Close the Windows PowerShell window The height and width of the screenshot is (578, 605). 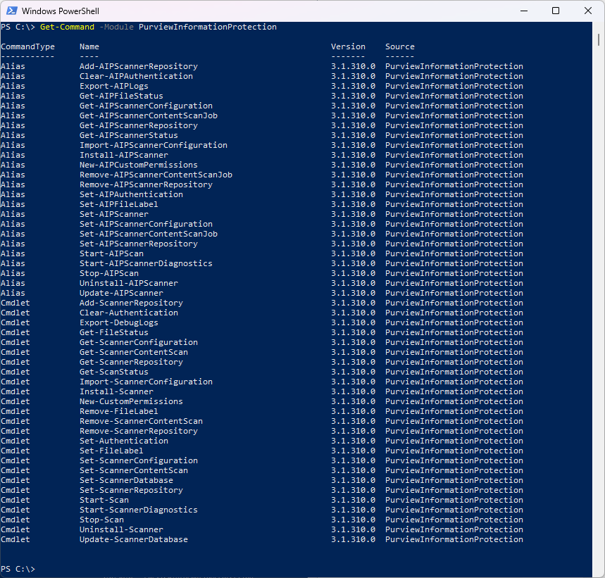[587, 11]
